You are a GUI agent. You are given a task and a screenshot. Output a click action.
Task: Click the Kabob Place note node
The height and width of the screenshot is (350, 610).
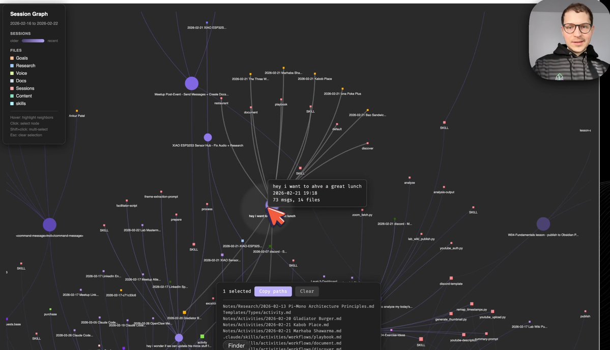click(x=315, y=74)
